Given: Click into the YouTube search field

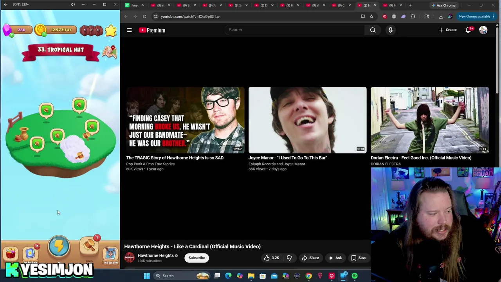Looking at the screenshot, I should pyautogui.click(x=294, y=30).
